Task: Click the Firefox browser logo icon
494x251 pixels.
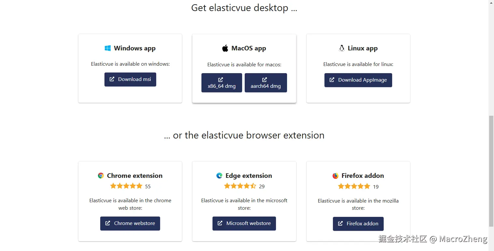Action: tap(336, 176)
